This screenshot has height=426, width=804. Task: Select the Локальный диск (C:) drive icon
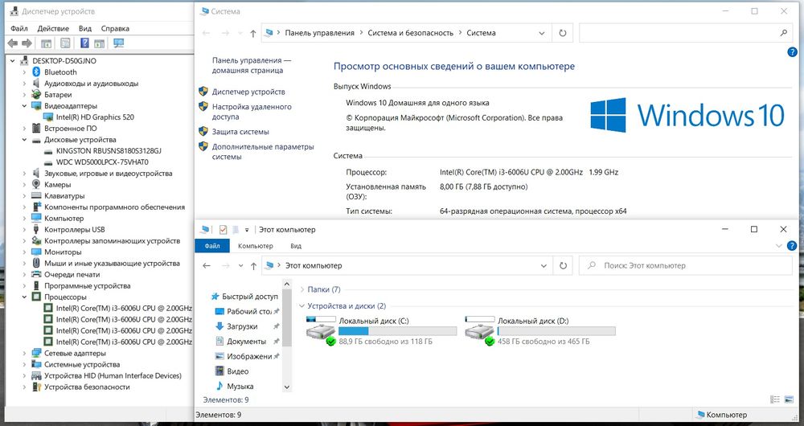[321, 330]
